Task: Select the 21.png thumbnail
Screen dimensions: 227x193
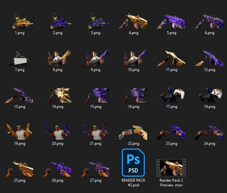Action: (95, 132)
